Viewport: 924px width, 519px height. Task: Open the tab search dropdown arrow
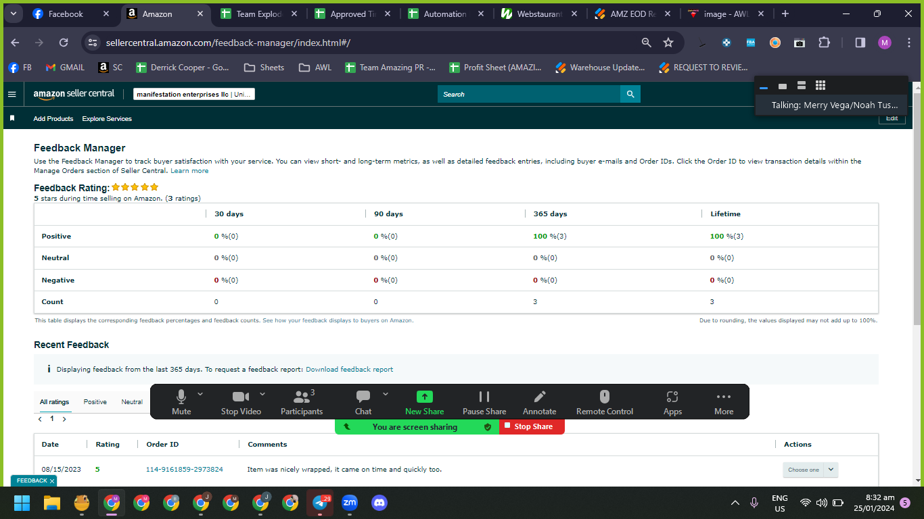(13, 14)
